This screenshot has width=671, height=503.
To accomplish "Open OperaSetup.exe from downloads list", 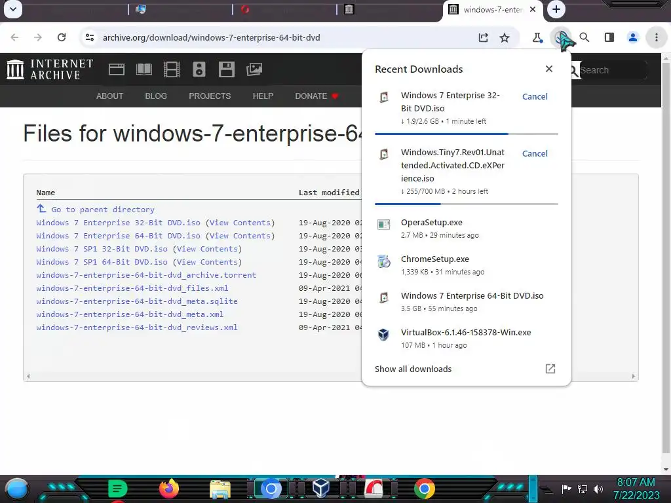I will coord(467,229).
